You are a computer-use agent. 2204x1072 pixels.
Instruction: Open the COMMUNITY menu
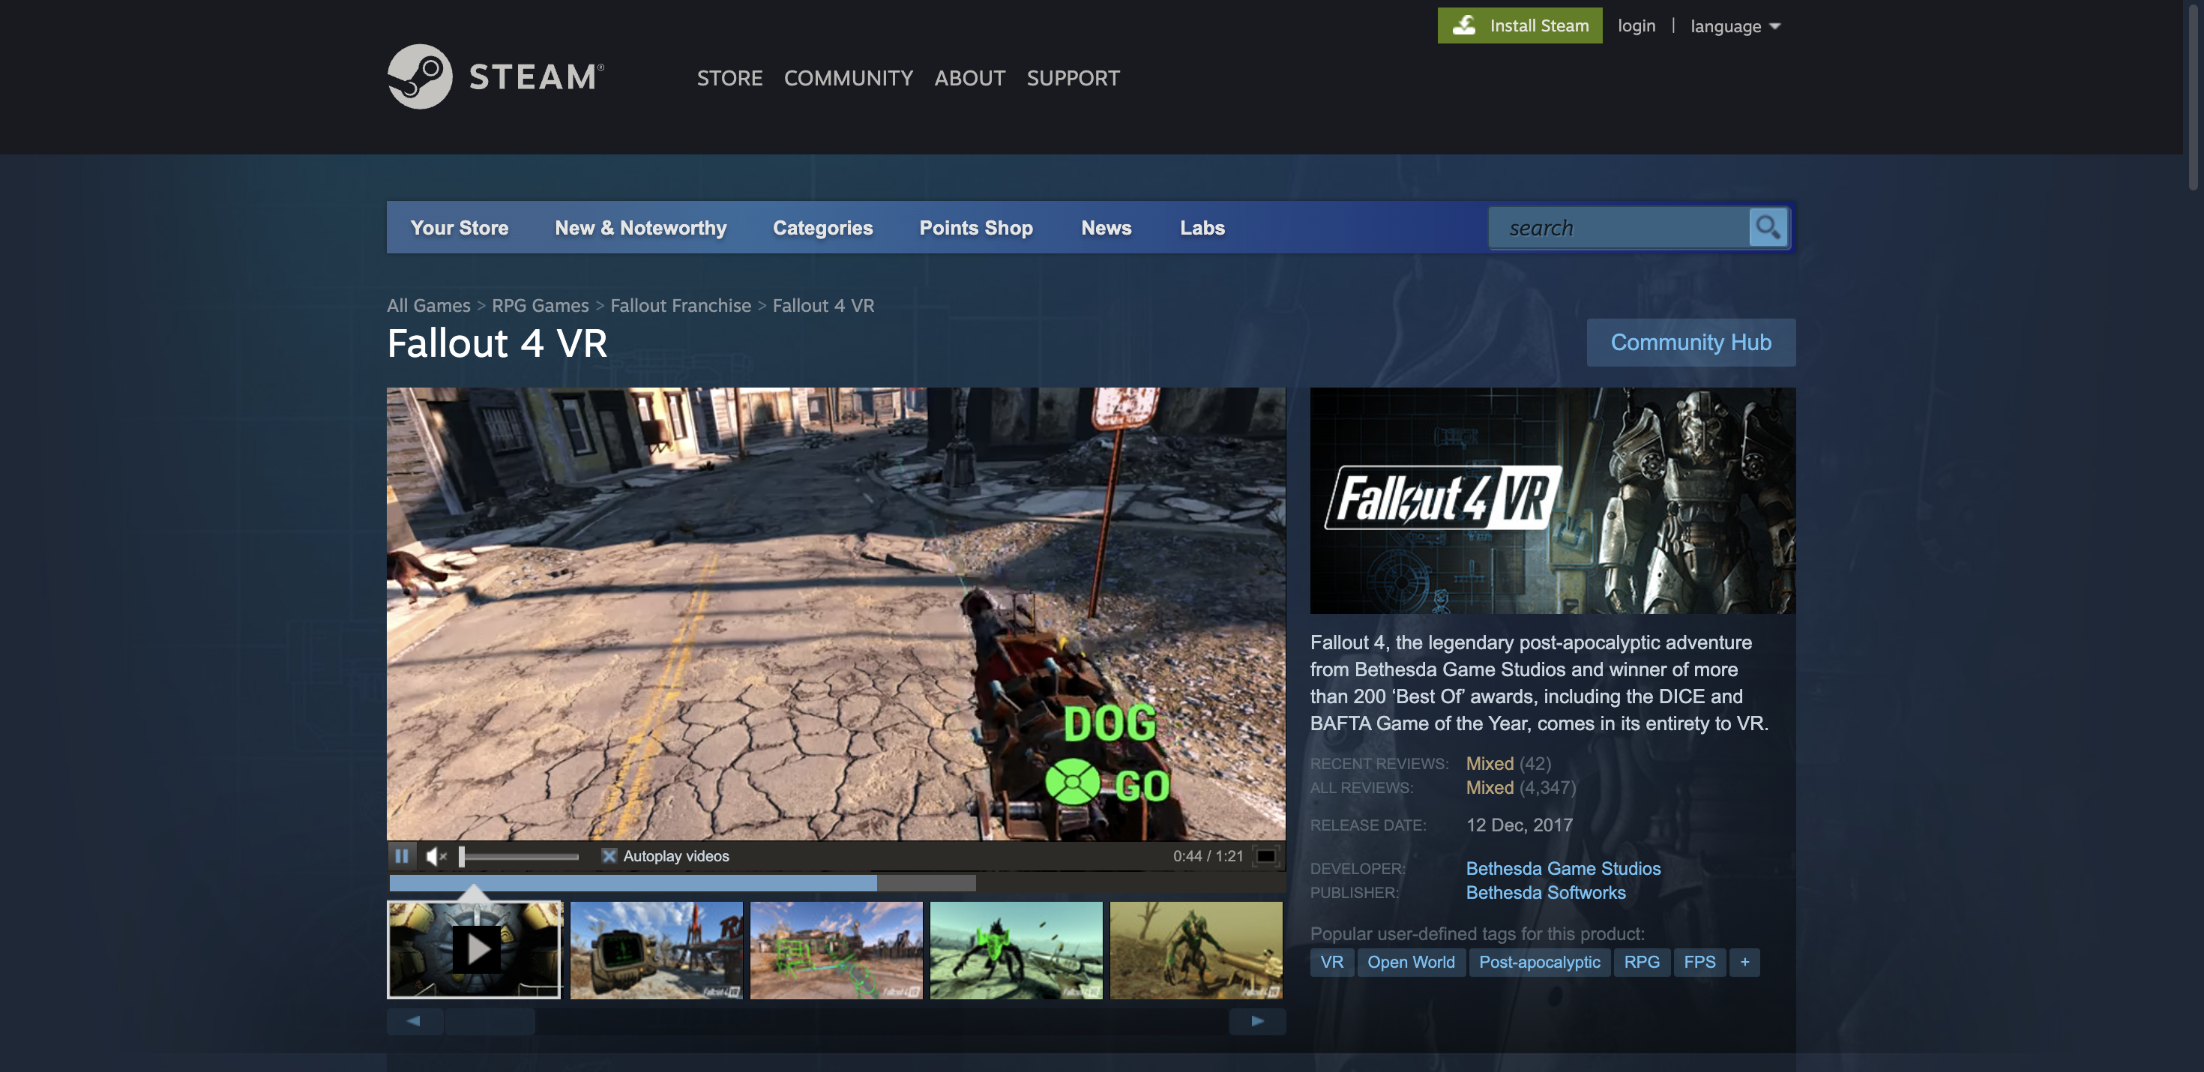tap(848, 78)
